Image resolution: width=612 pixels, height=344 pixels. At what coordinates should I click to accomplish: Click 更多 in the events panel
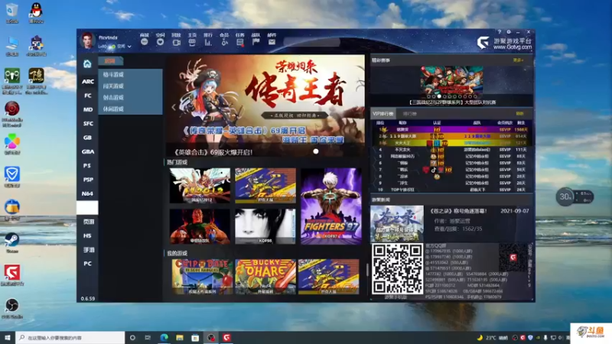518,60
